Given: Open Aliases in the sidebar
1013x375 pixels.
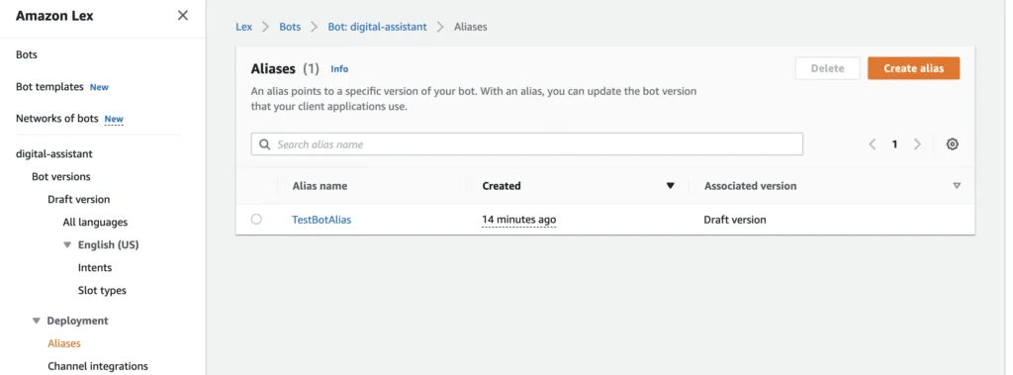Looking at the screenshot, I should click(64, 343).
